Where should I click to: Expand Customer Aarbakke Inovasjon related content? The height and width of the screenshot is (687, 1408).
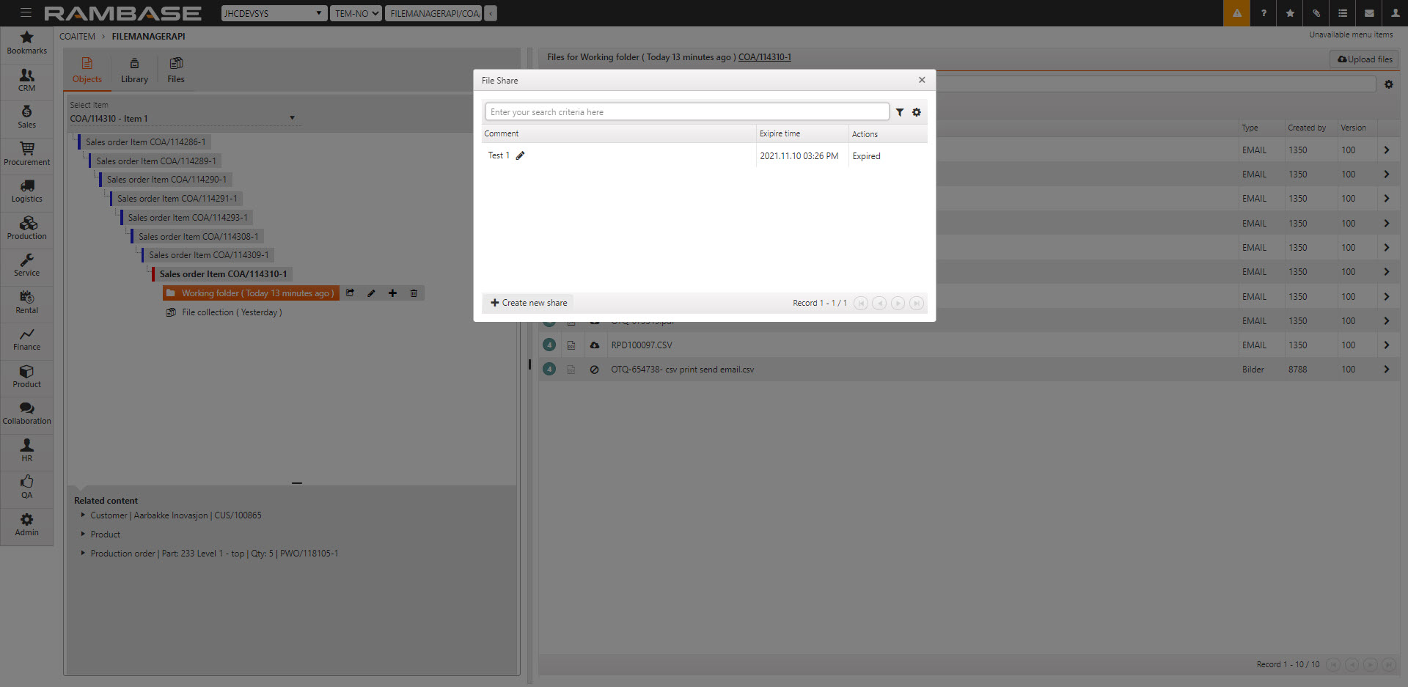pyautogui.click(x=83, y=515)
